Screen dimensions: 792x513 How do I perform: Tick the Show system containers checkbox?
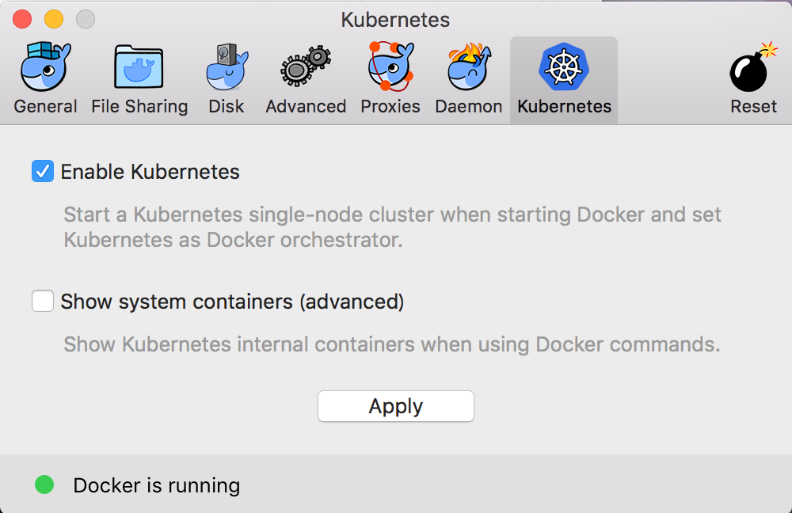pyautogui.click(x=43, y=302)
